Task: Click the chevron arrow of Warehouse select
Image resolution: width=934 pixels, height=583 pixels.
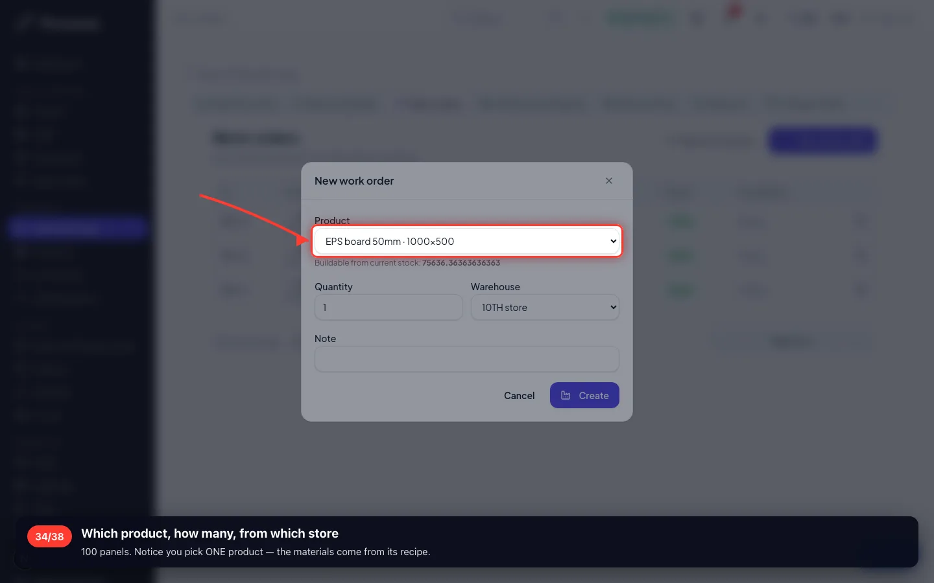Action: coord(613,308)
